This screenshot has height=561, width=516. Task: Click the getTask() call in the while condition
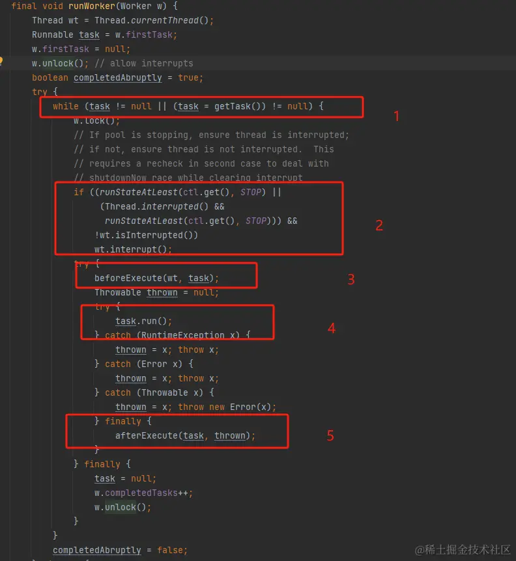point(237,106)
